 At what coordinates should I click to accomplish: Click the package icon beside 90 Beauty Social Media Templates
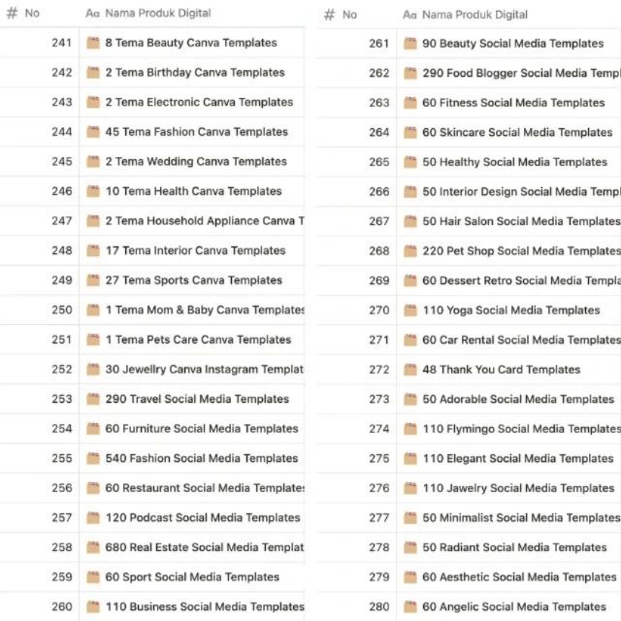(410, 44)
